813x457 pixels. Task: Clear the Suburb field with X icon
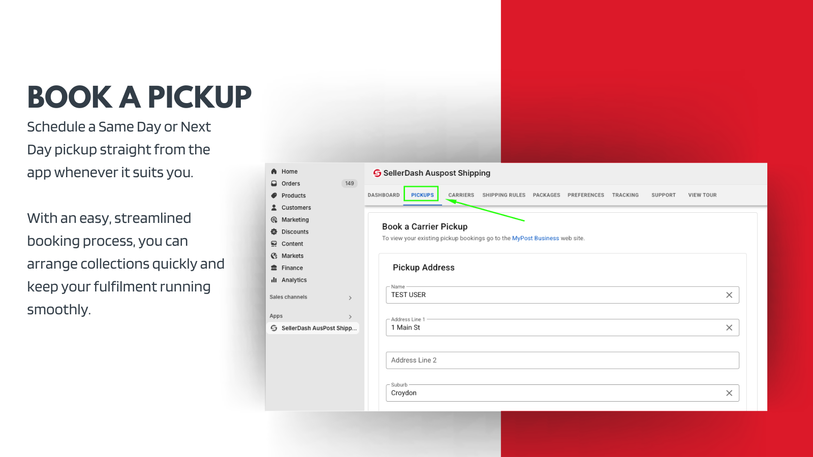(x=729, y=393)
